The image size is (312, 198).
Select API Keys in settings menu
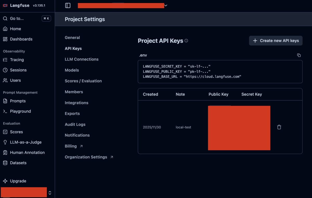[x=73, y=48]
